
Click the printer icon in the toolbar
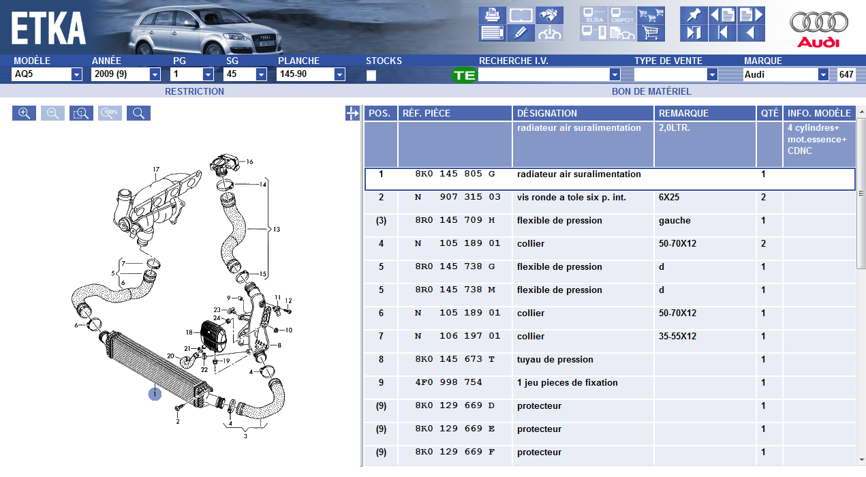[x=492, y=14]
